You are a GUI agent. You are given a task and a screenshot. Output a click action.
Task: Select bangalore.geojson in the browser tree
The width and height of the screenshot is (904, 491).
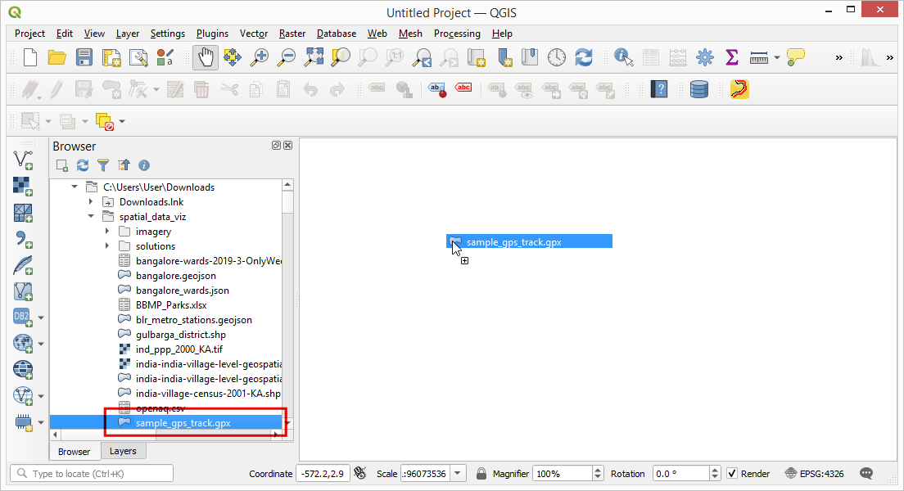[x=176, y=276]
